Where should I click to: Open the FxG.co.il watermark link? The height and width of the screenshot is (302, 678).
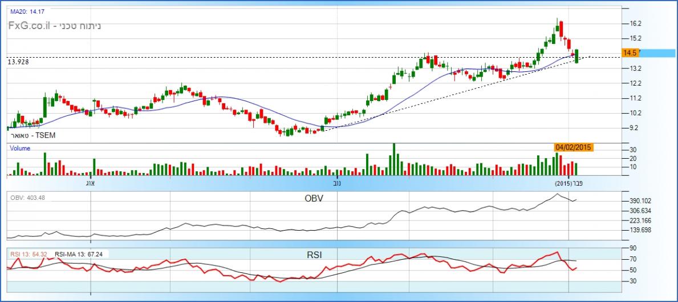[x=30, y=26]
